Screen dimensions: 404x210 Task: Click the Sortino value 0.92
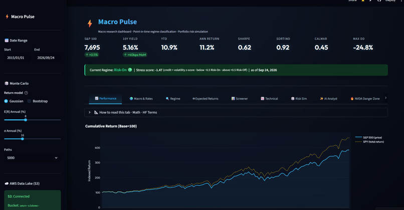(x=283, y=48)
